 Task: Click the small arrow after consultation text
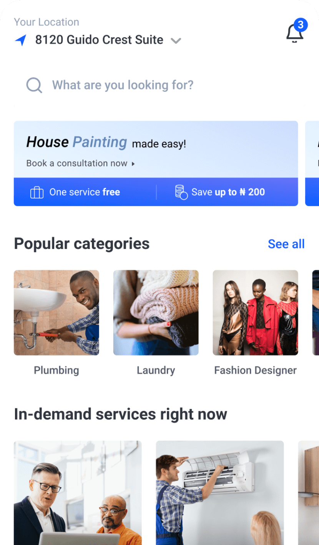[x=133, y=164]
